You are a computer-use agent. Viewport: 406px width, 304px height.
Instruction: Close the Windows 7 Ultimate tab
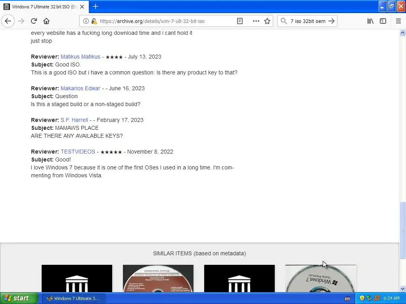(82, 7)
